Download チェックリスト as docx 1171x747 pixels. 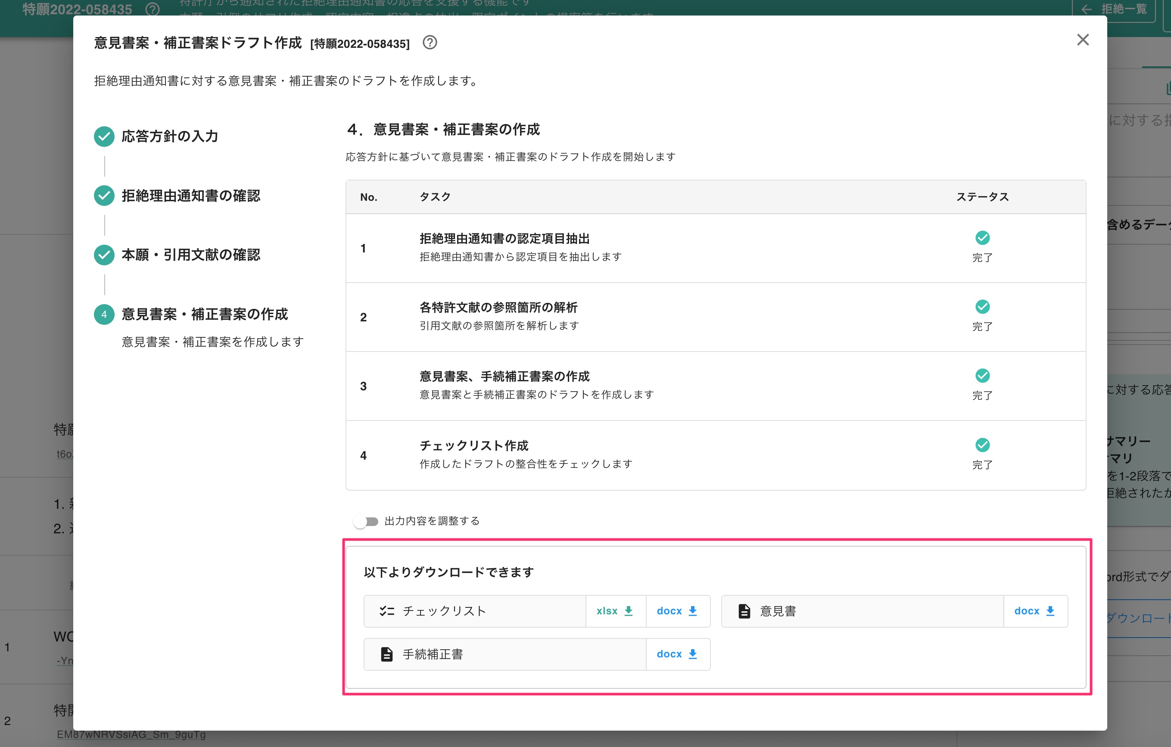pos(677,611)
